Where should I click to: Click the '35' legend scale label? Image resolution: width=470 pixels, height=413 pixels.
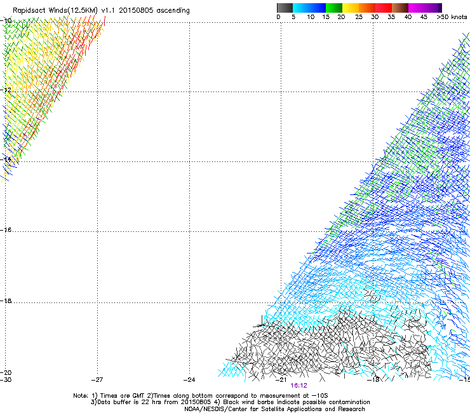pos(391,17)
